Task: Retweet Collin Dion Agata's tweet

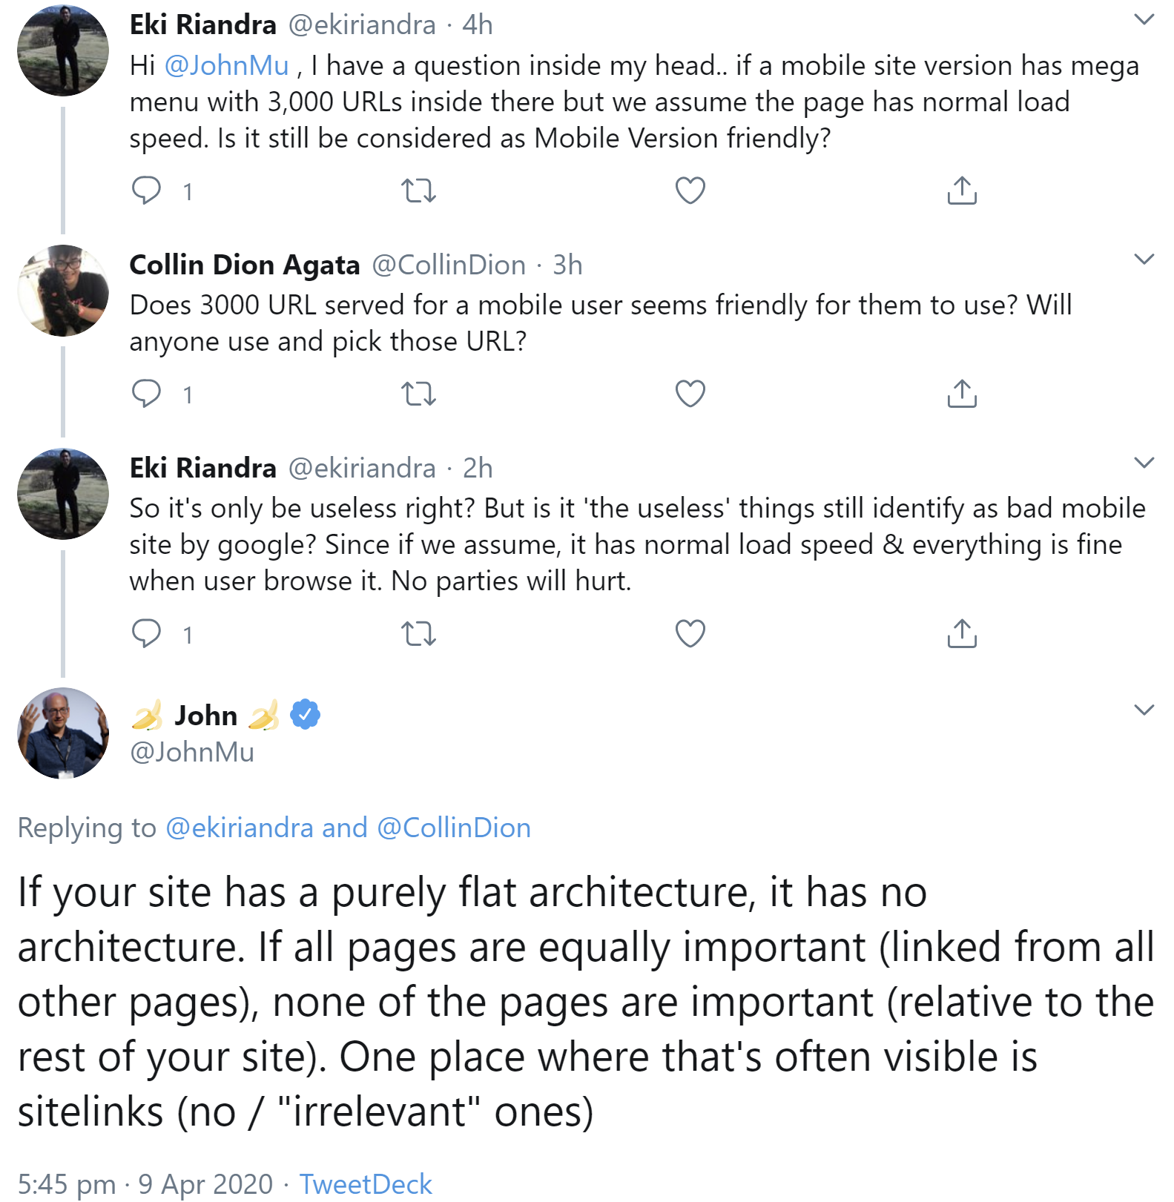Action: click(418, 393)
